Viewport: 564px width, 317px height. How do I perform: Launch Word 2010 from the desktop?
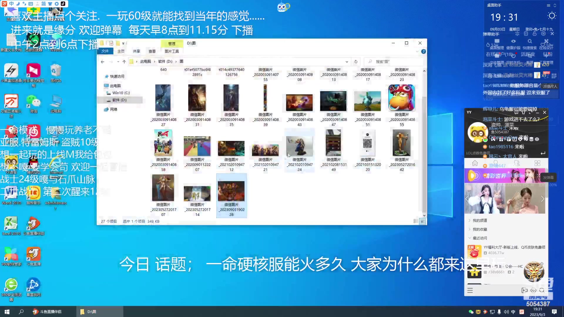pyautogui.click(x=11, y=195)
